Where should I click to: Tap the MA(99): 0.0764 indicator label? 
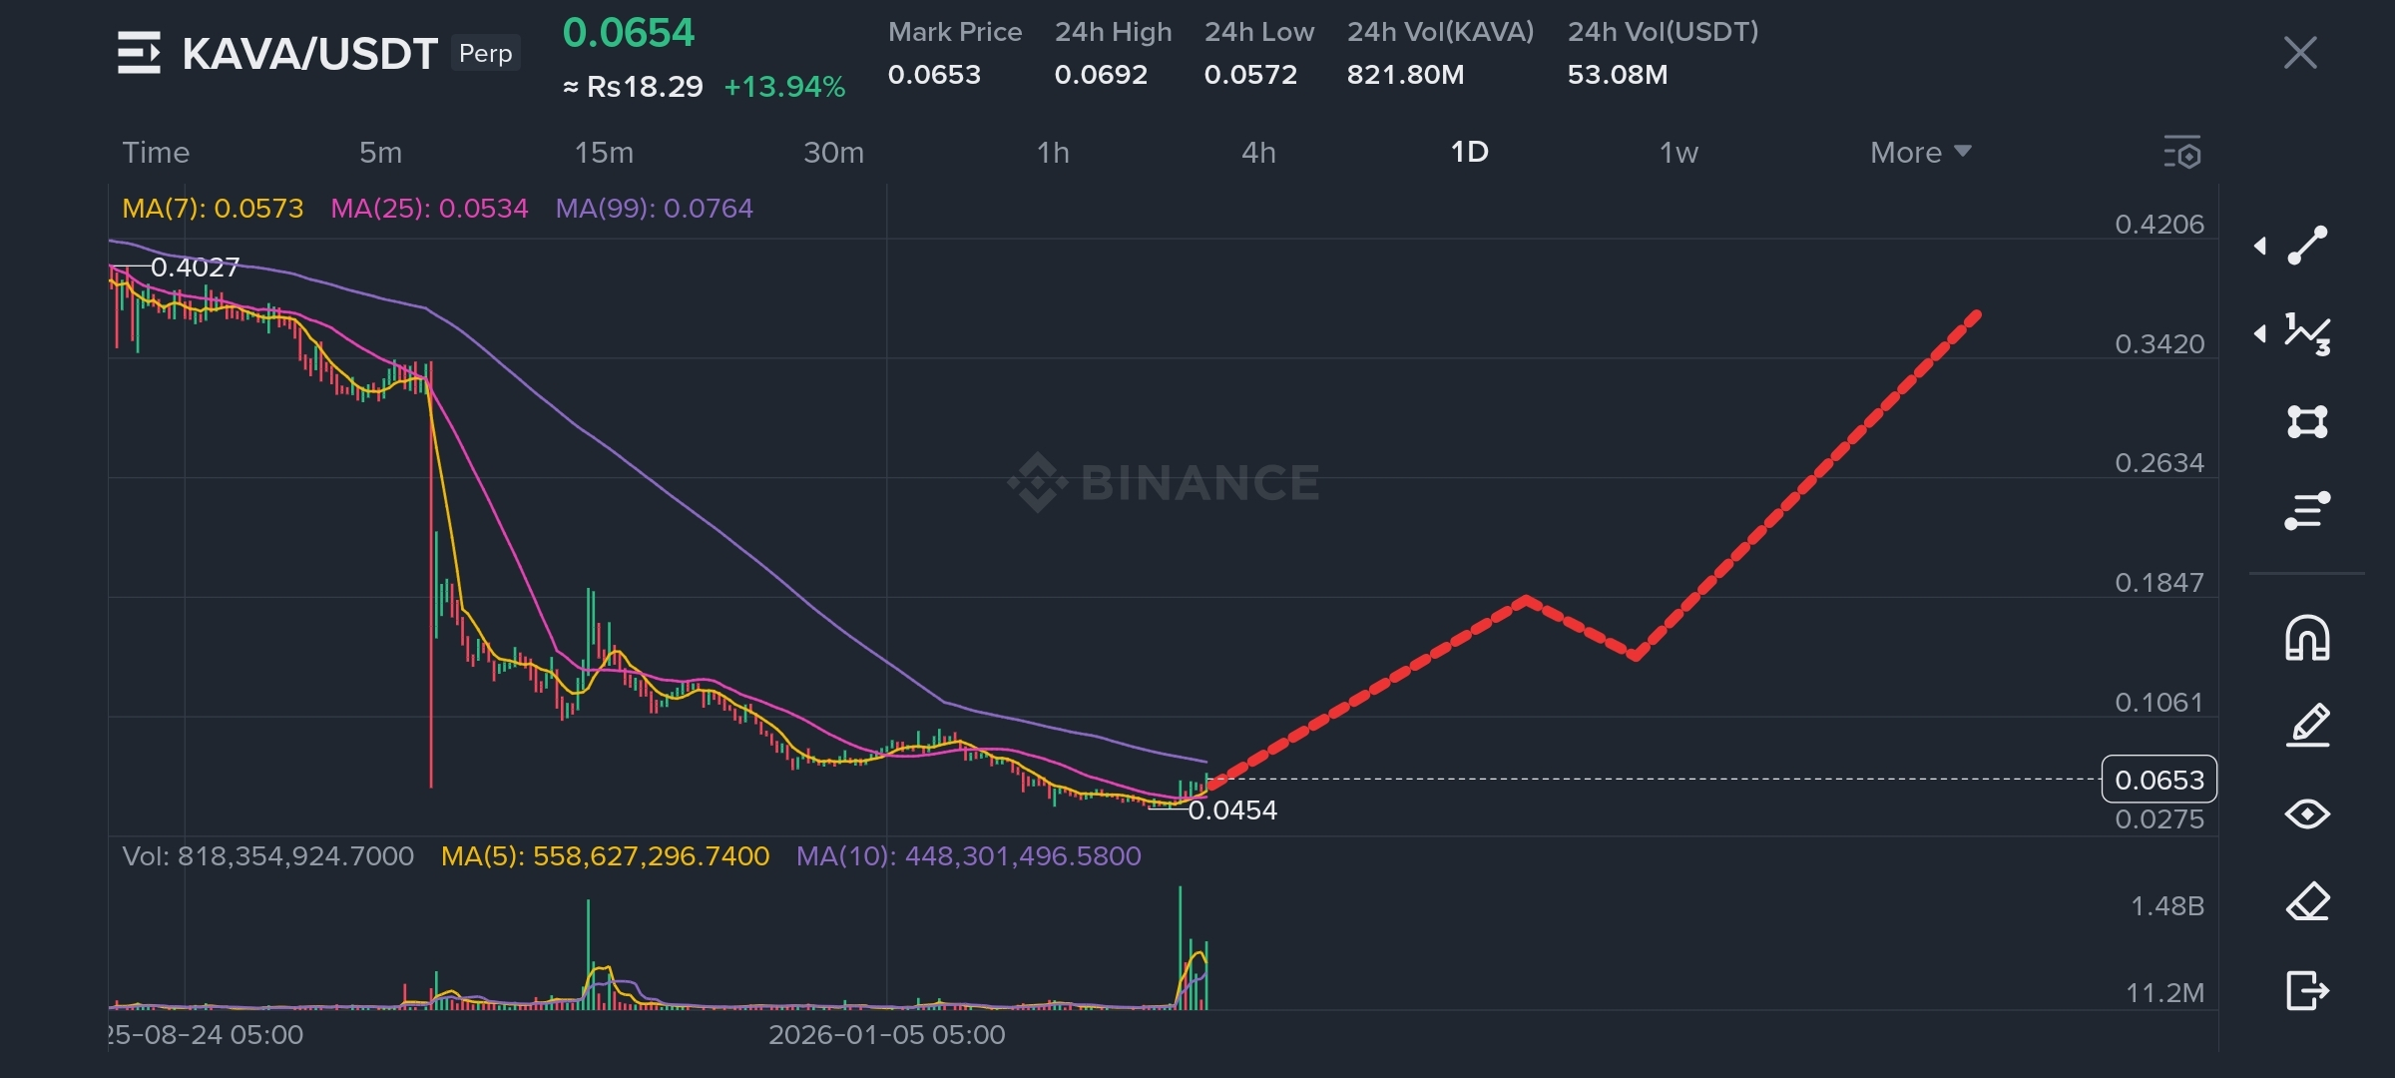tap(654, 209)
